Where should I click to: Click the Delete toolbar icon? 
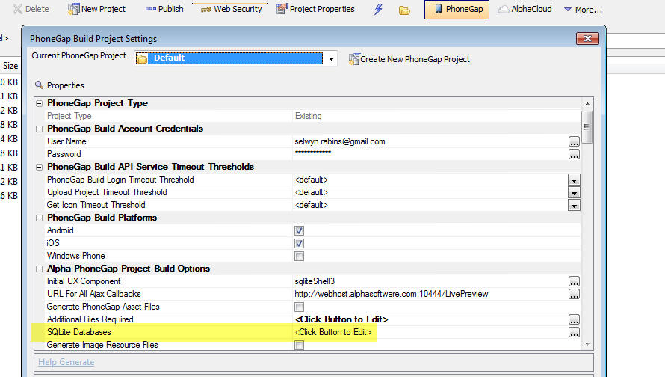click(x=17, y=9)
